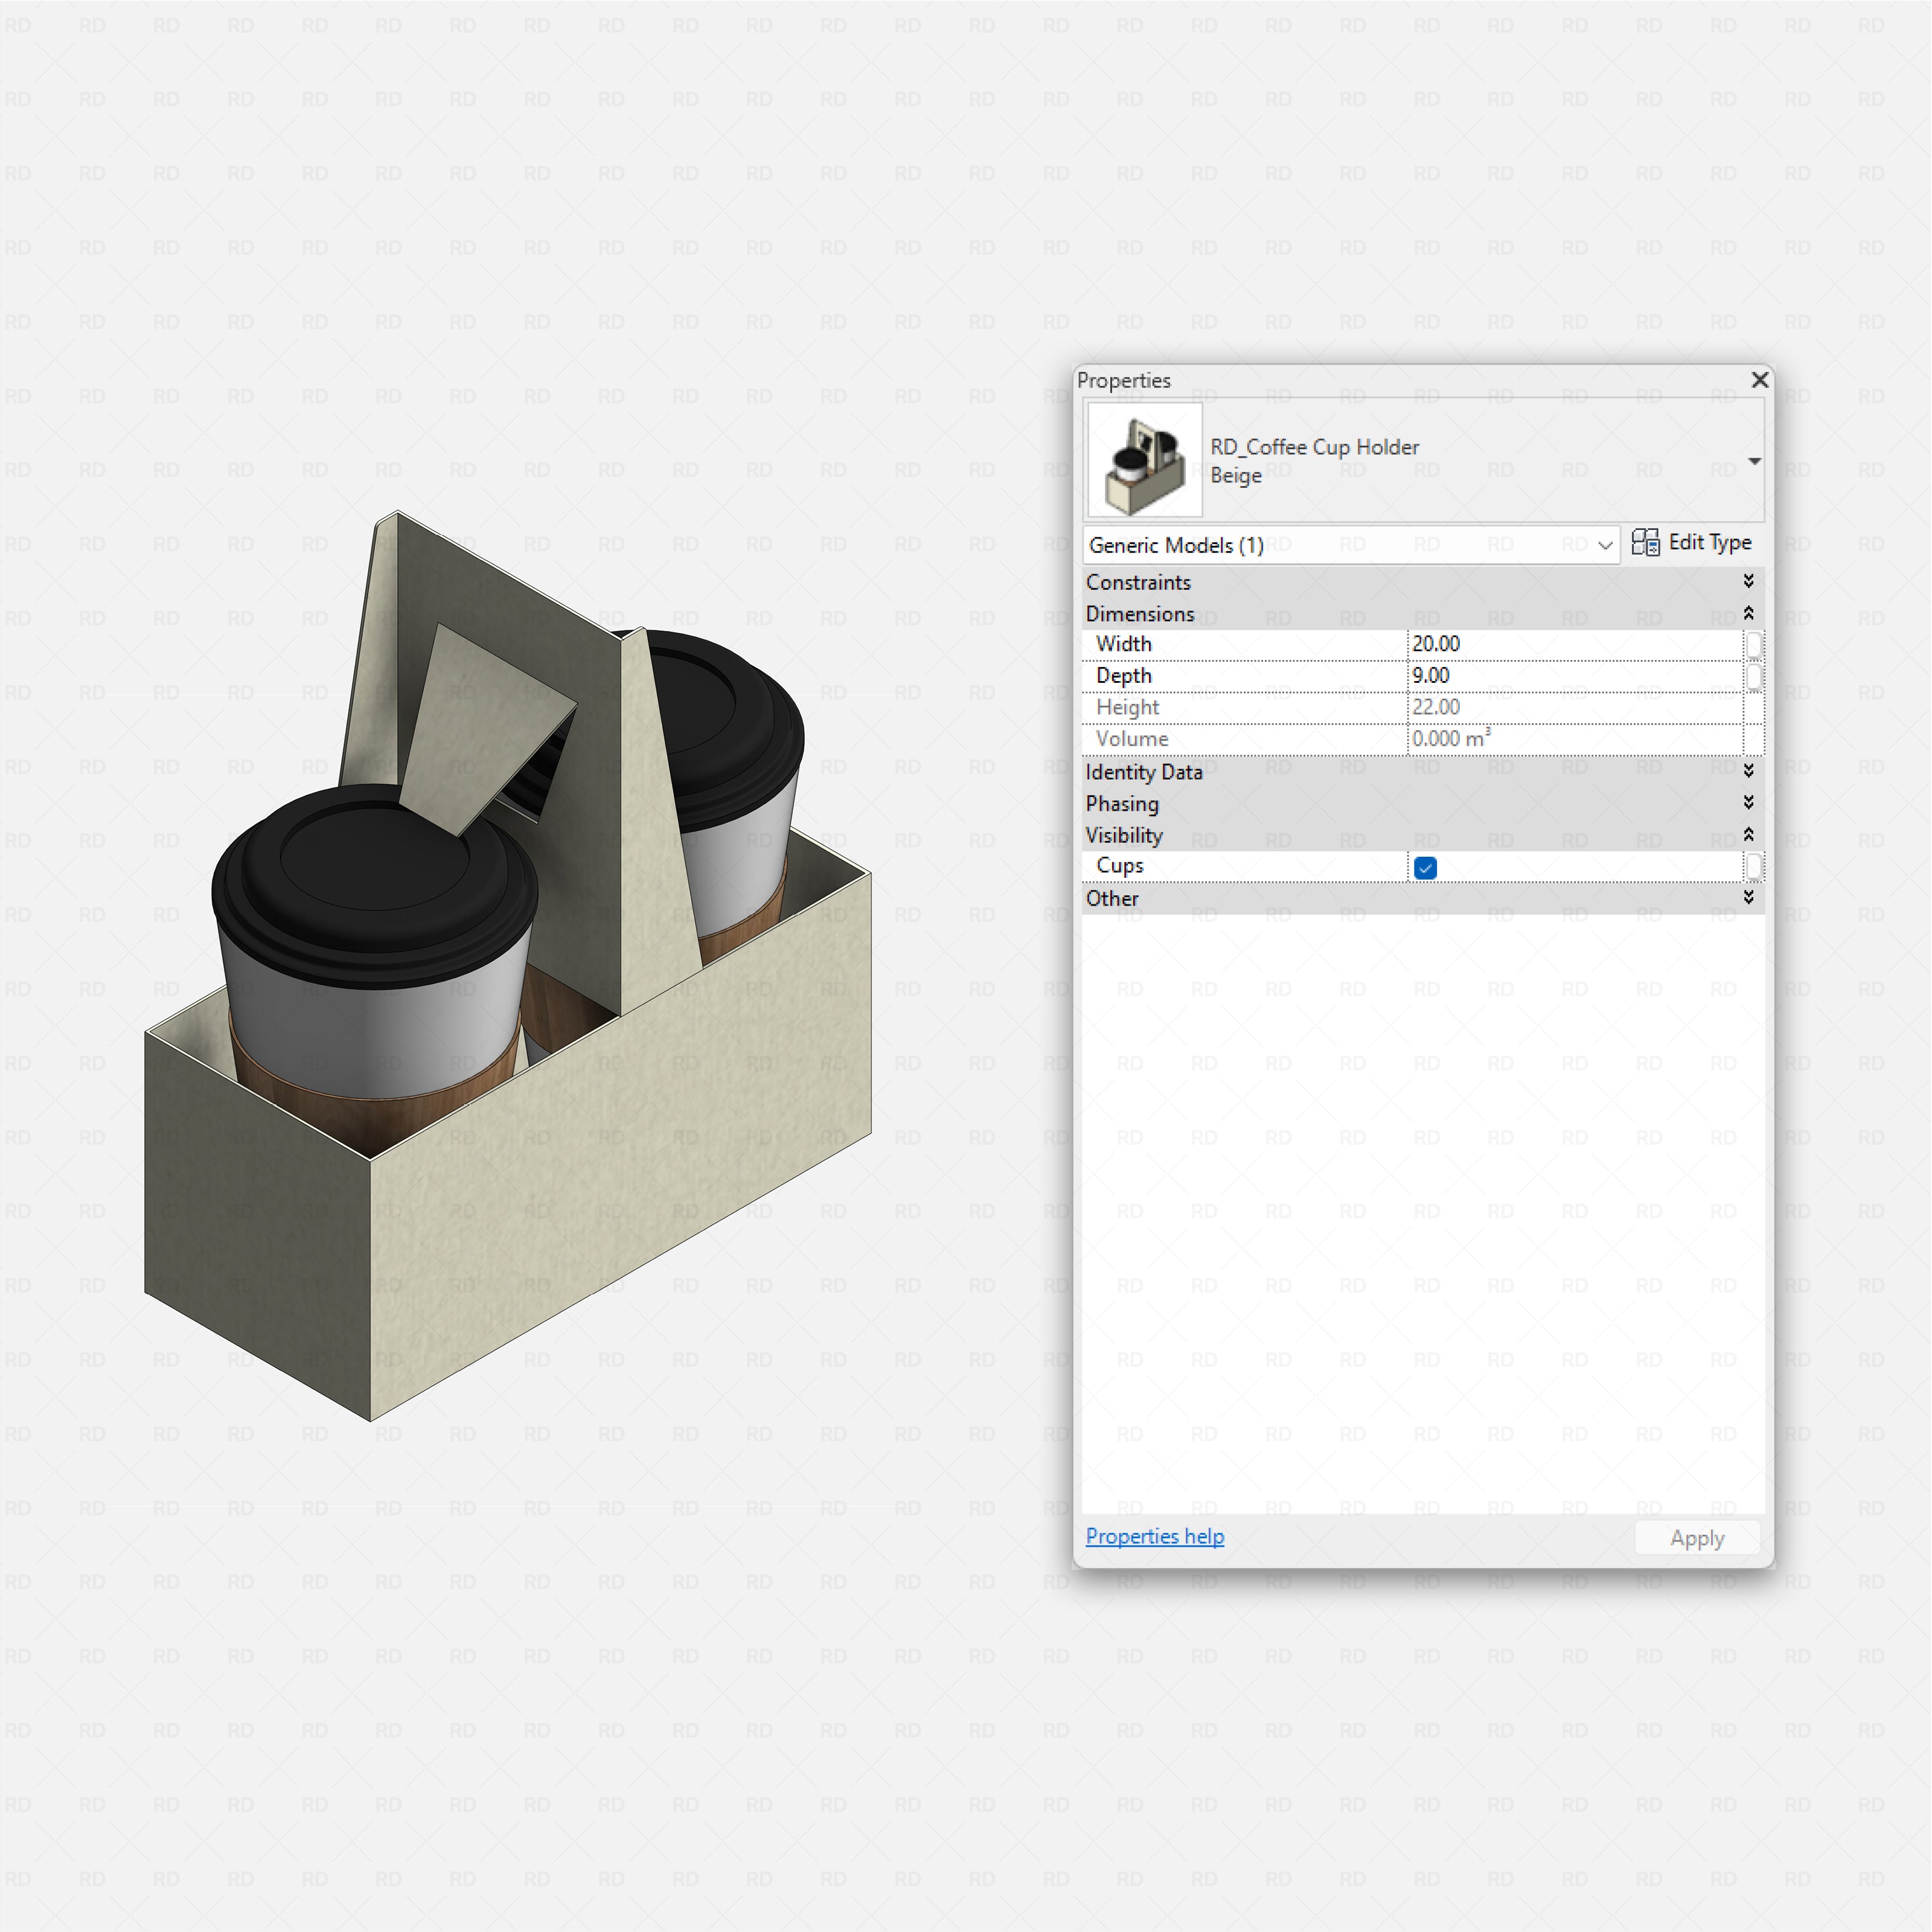Open the Properties help link
This screenshot has width=1932, height=1932.
[x=1154, y=1536]
